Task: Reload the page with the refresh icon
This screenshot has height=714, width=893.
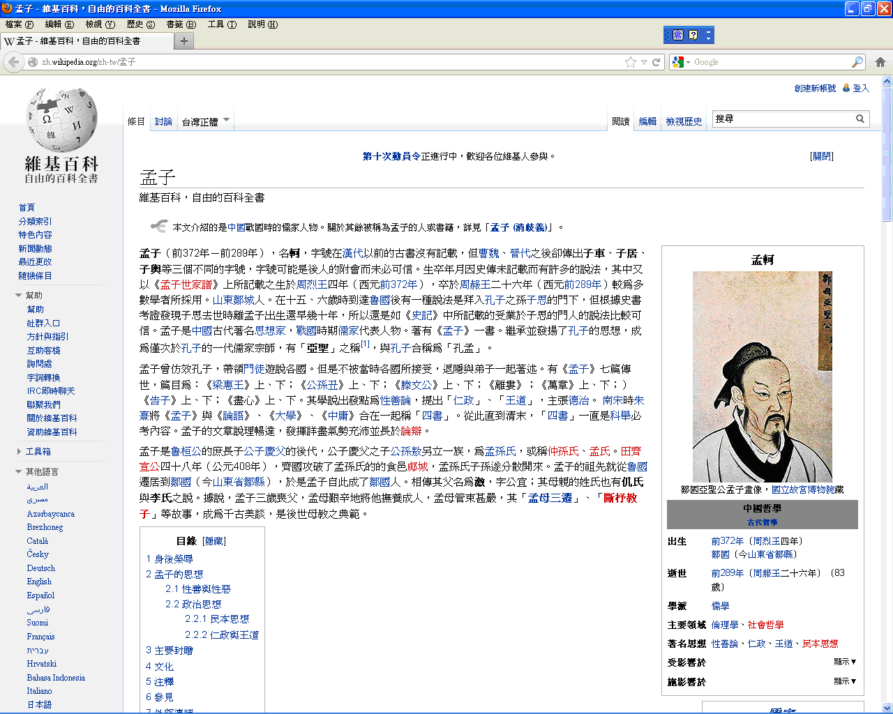Action: (x=656, y=62)
